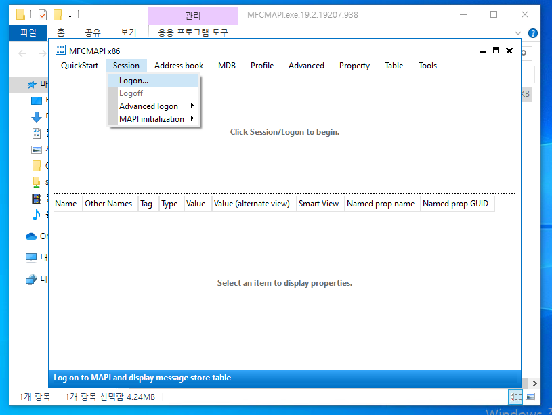The image size is (552, 415).
Task: Open the QuickStart menu
Action: 79,66
